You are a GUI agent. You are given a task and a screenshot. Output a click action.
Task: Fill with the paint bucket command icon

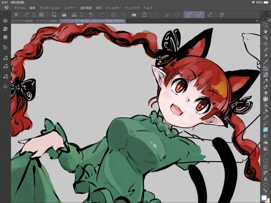(x=134, y=15)
